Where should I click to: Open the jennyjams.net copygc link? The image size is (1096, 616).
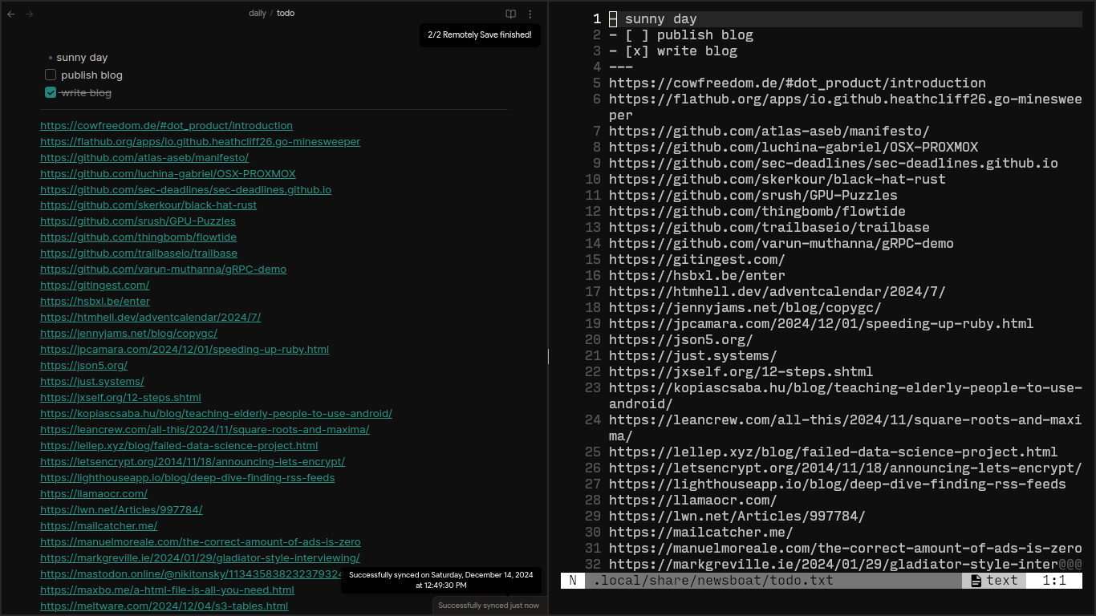click(x=128, y=333)
